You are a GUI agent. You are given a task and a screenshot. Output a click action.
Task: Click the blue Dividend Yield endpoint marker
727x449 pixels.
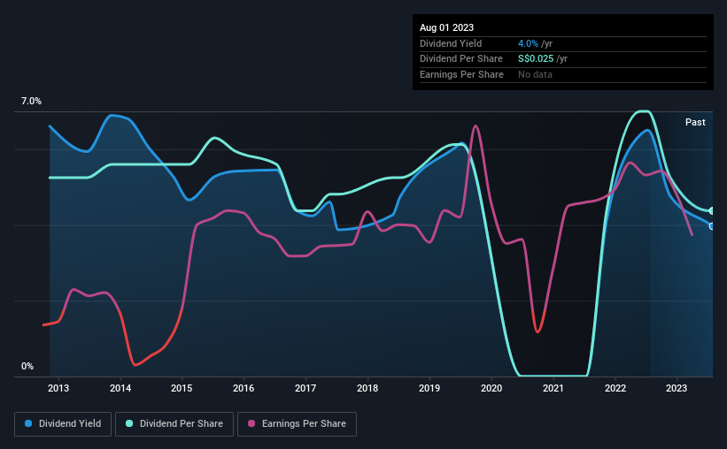(x=712, y=226)
